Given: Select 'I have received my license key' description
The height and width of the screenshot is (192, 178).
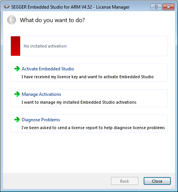Looking at the screenshot, I should [88, 77].
